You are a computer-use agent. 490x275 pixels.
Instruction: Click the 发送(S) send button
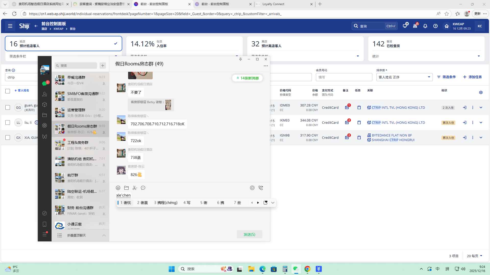coord(249,234)
